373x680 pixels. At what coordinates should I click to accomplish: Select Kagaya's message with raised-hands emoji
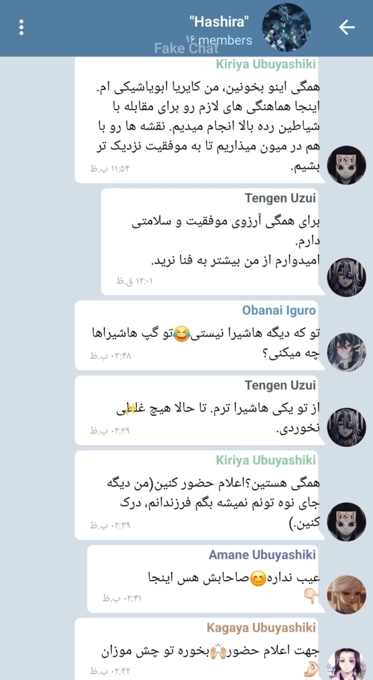coord(199,649)
